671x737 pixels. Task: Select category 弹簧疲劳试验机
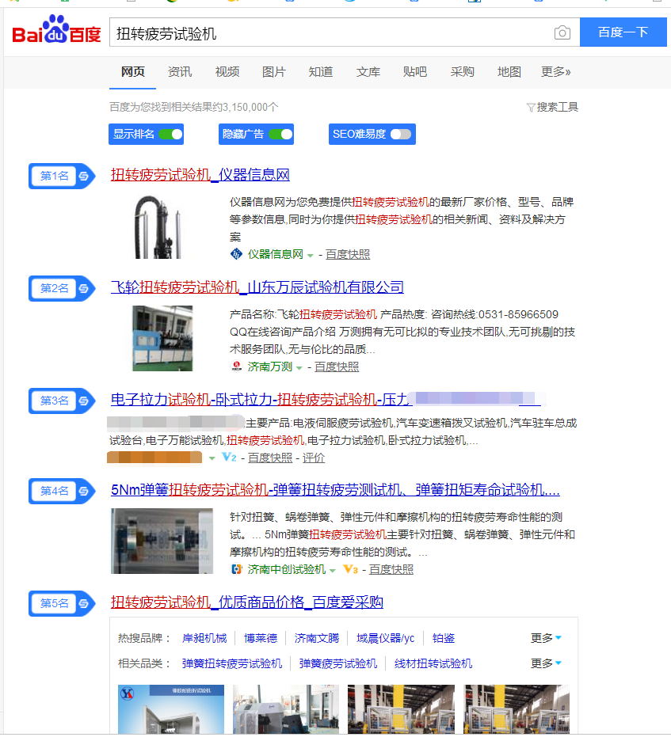338,663
